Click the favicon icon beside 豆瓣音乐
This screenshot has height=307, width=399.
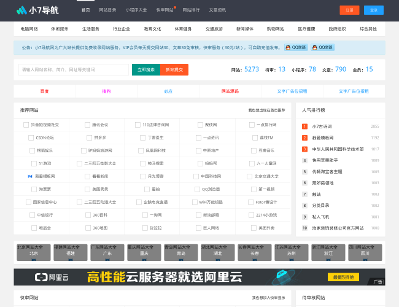[254, 150]
